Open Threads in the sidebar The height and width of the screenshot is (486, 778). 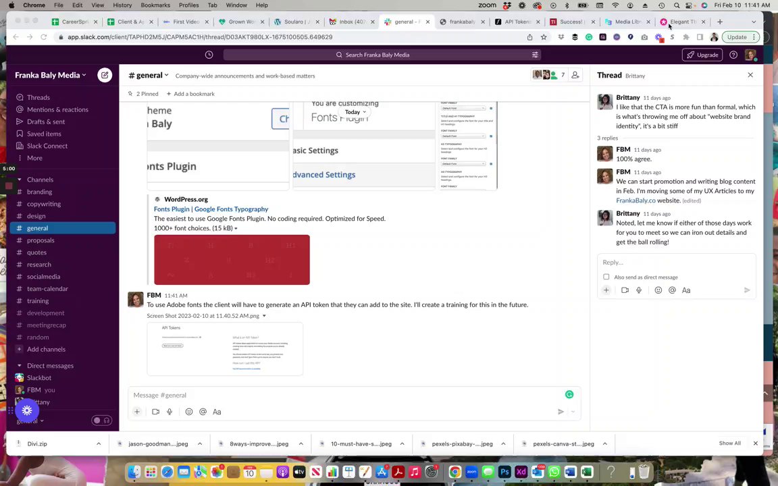click(38, 97)
